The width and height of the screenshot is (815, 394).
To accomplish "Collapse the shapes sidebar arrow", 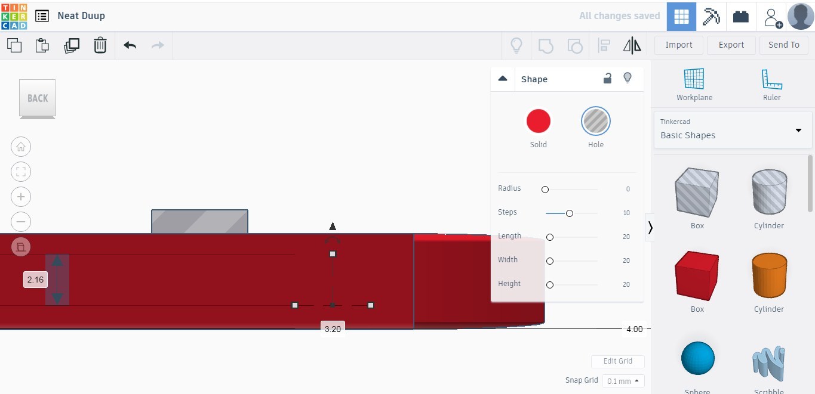I will click(x=650, y=227).
